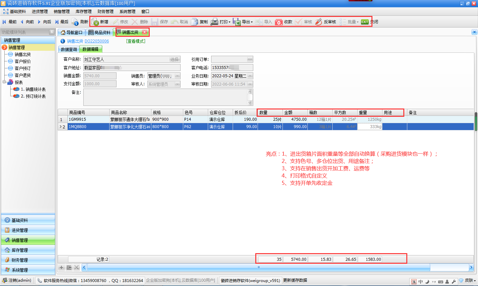Click the horizontal scrollbar's right arrow
The image size is (478, 286).
[471, 267]
